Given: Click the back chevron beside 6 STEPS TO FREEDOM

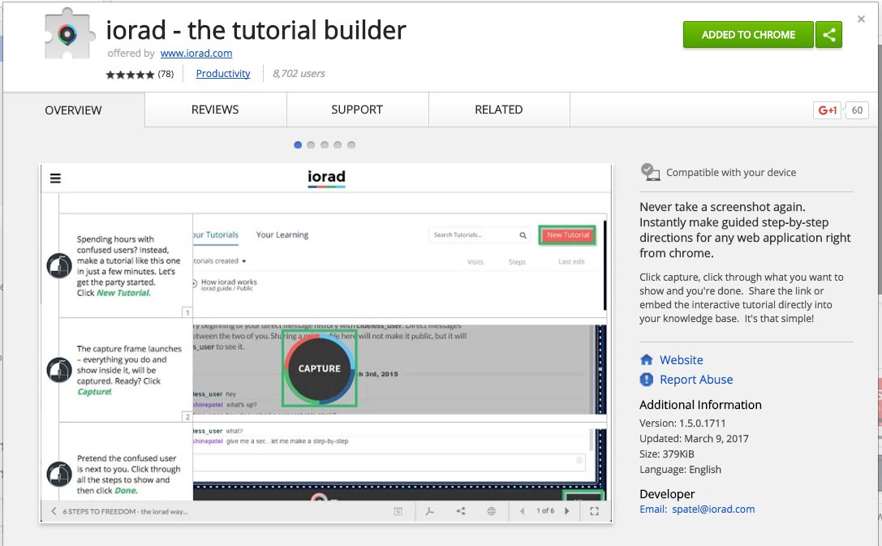Looking at the screenshot, I should [x=54, y=511].
